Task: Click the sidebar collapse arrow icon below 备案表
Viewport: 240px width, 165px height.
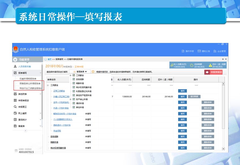Action: click(x=26, y=131)
